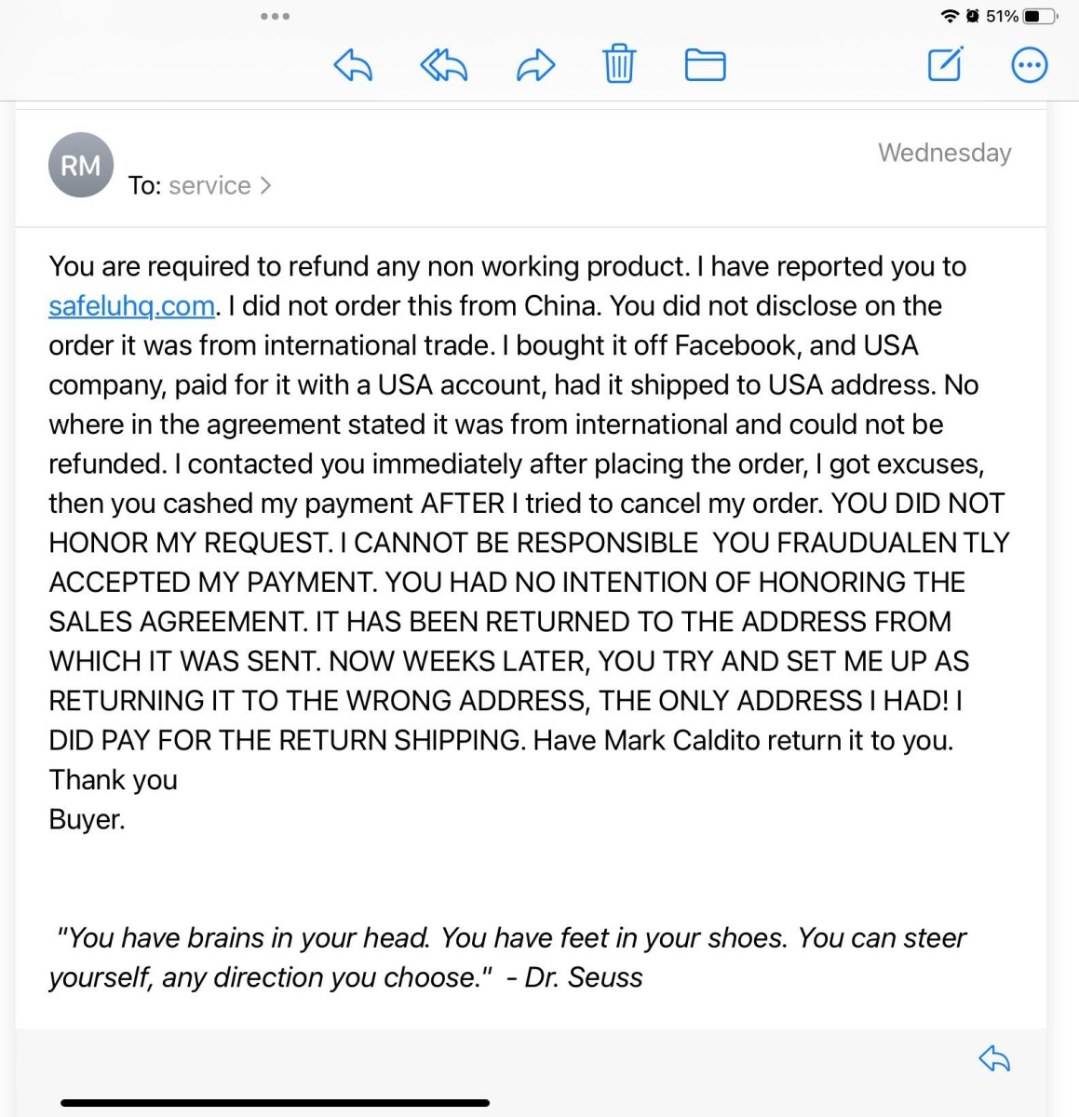Tap the three-dot multitasking control at the top
The width and height of the screenshot is (1079, 1117).
pos(275,17)
